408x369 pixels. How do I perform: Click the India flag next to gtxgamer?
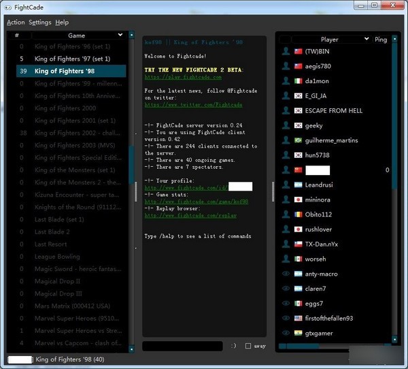(x=299, y=334)
